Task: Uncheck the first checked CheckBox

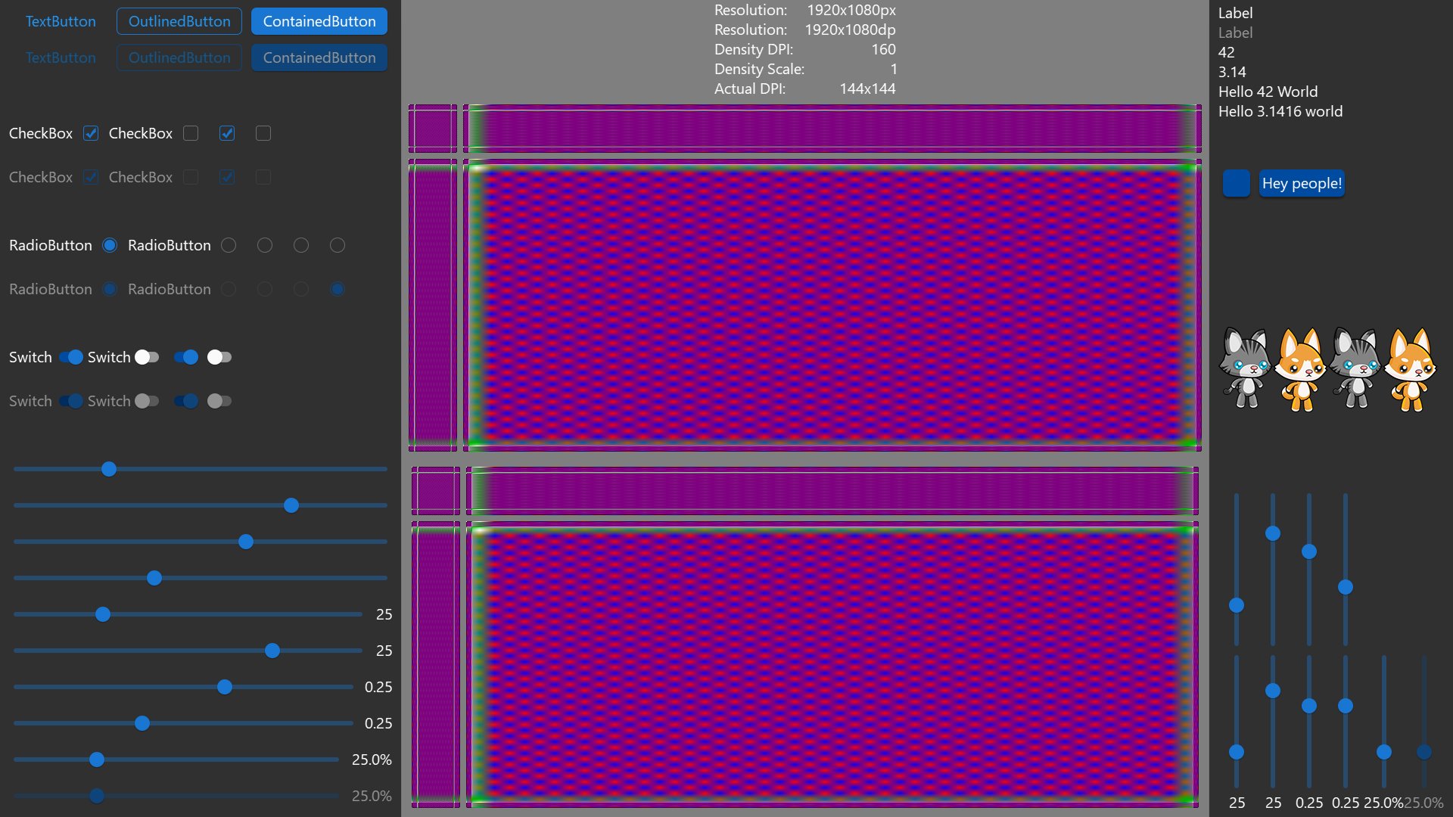Action: pyautogui.click(x=91, y=133)
